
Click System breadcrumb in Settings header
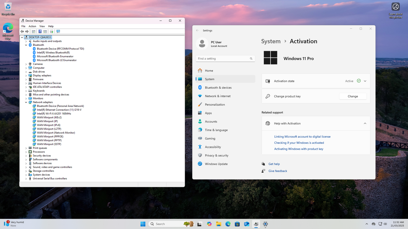[271, 41]
